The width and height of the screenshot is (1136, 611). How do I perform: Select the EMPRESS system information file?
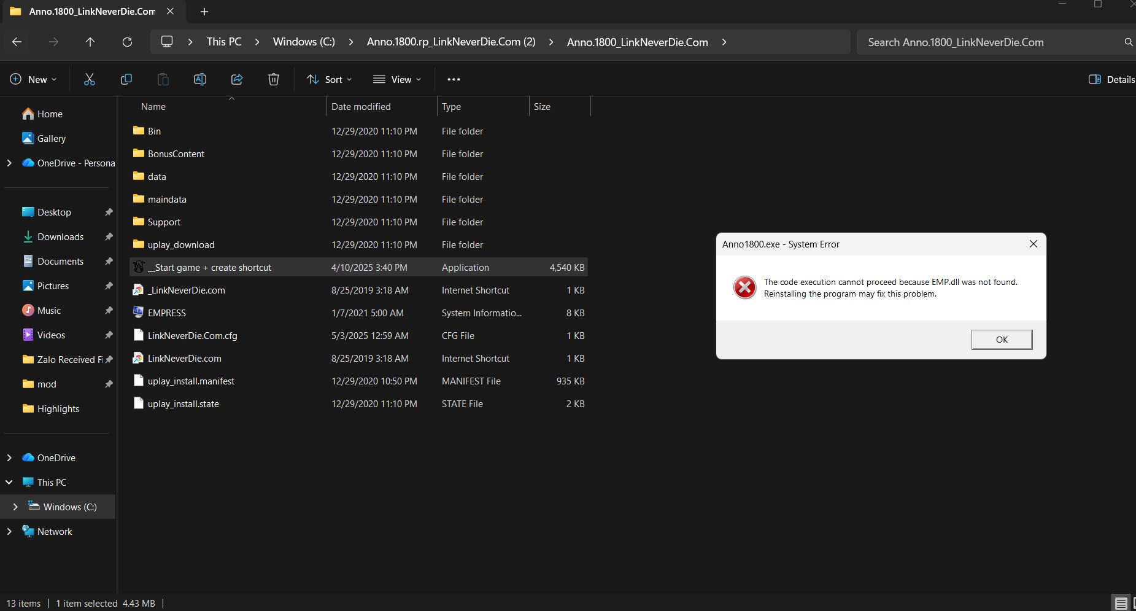click(x=167, y=313)
